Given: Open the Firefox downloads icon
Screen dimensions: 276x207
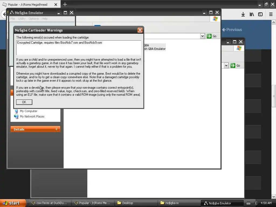Looking at the screenshot, I should click(243, 14).
